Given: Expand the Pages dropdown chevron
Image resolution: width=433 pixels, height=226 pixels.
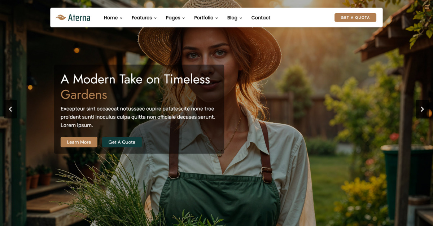Looking at the screenshot, I should [x=183, y=18].
